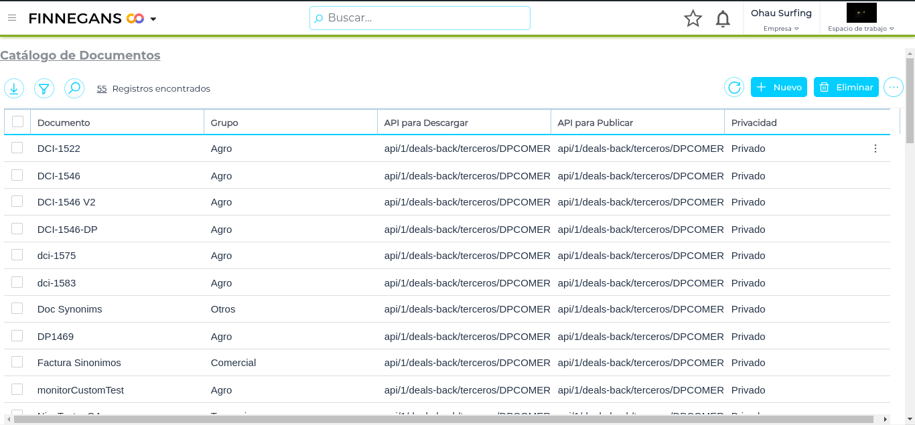The width and height of the screenshot is (915, 425).
Task: Open the Finnegans logo dropdown arrow
Action: (x=153, y=19)
